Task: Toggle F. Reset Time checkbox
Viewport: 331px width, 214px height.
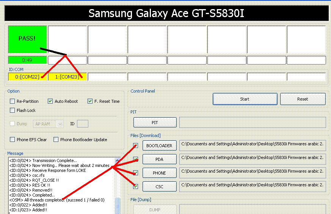Action: 90,101
